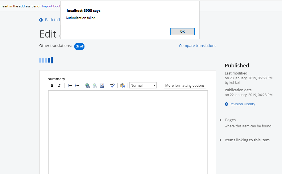Click the 'localhost:6900 says' dialog title
Screen dimensions: 282x174
click(x=84, y=11)
